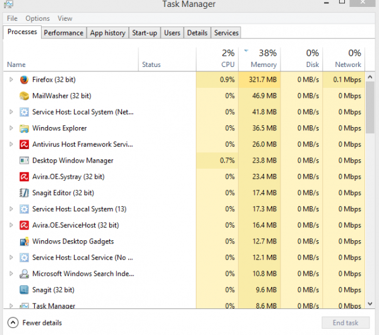Viewport: 379px width, 335px height.
Task: Expand Service Host: Local System (Net...) row
Action: 11,112
